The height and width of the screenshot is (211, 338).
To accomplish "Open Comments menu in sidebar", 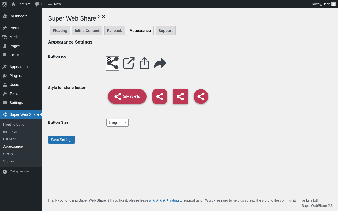I will tap(21, 55).
